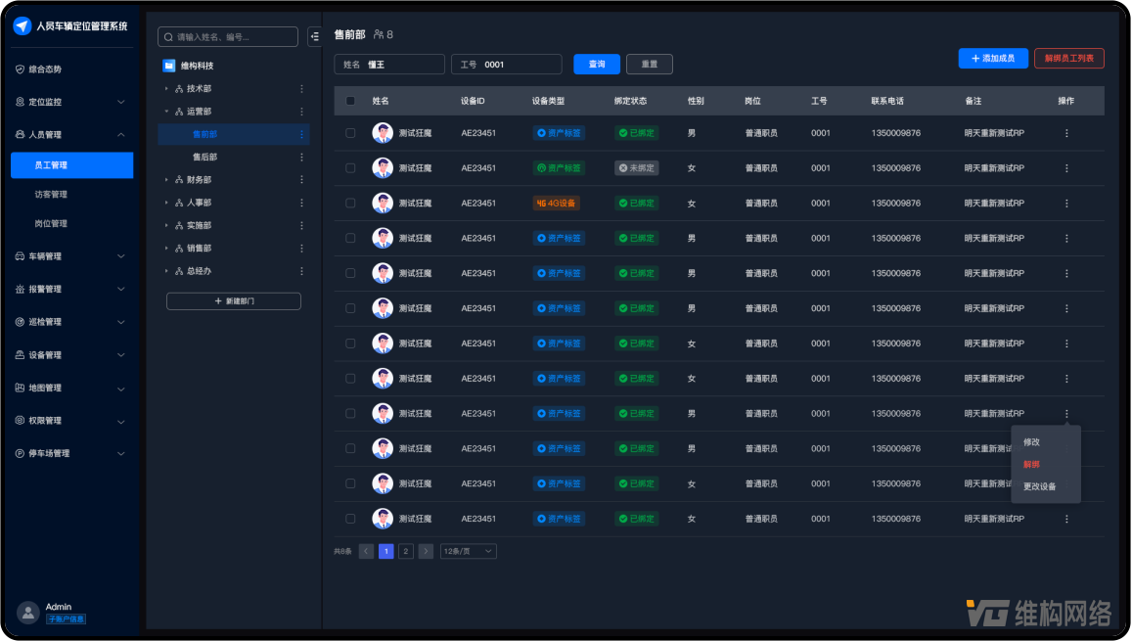Choose 更改设备 in the row popup menu

(1039, 486)
